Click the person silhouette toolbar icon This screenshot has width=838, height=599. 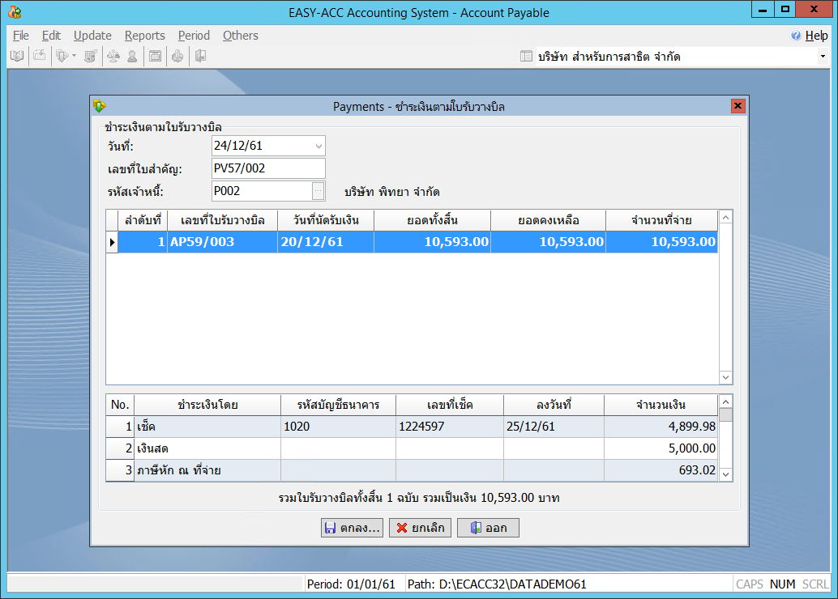[x=131, y=56]
